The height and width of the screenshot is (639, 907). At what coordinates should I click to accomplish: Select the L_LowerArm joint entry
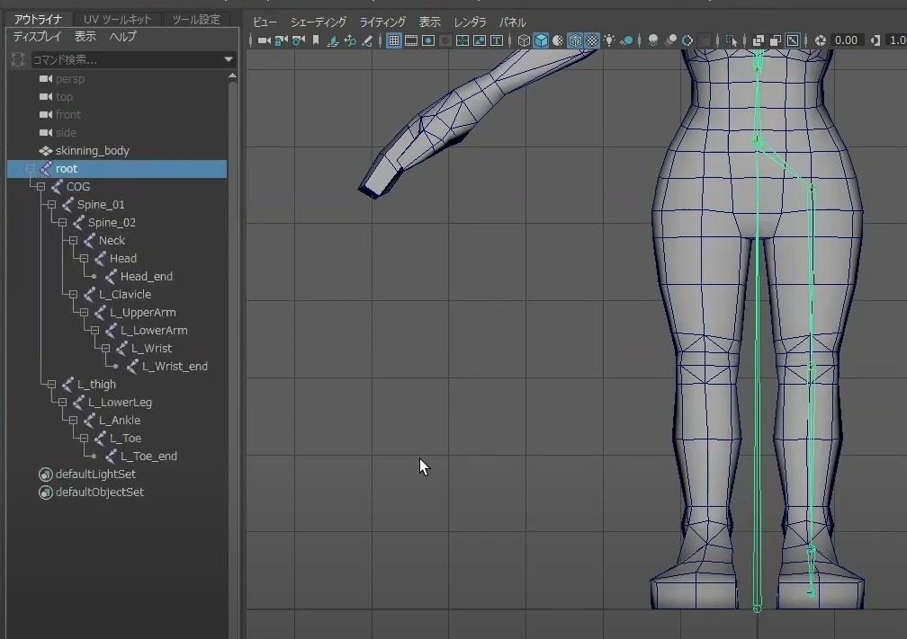click(154, 331)
